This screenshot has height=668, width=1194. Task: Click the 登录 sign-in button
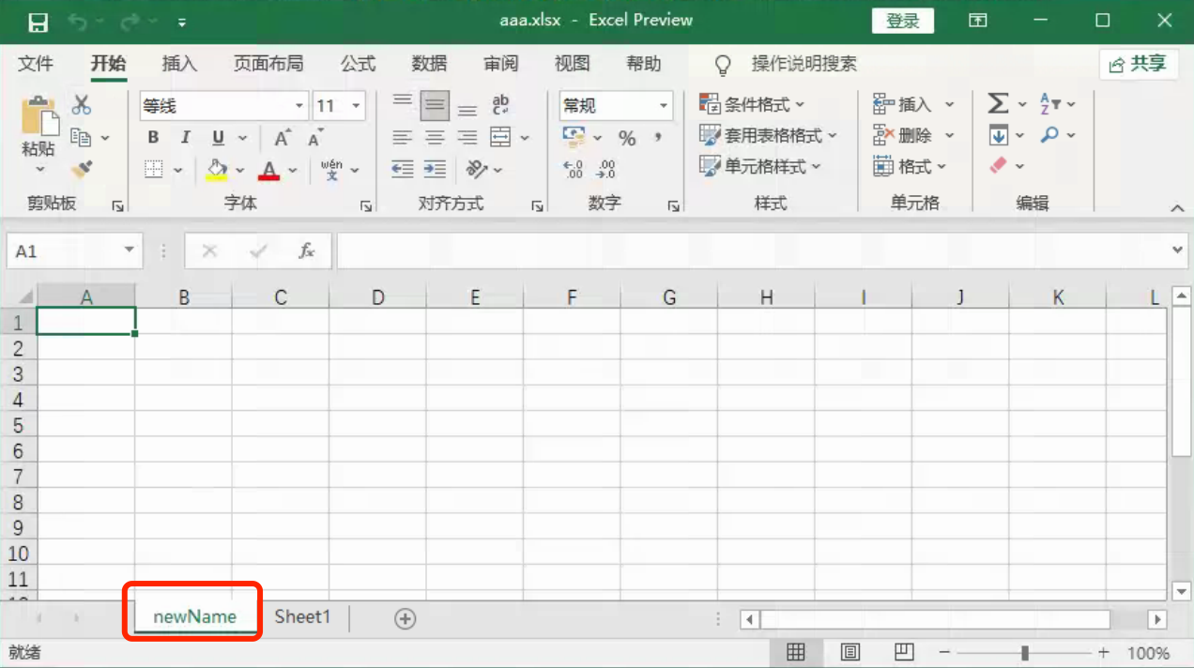coord(902,22)
